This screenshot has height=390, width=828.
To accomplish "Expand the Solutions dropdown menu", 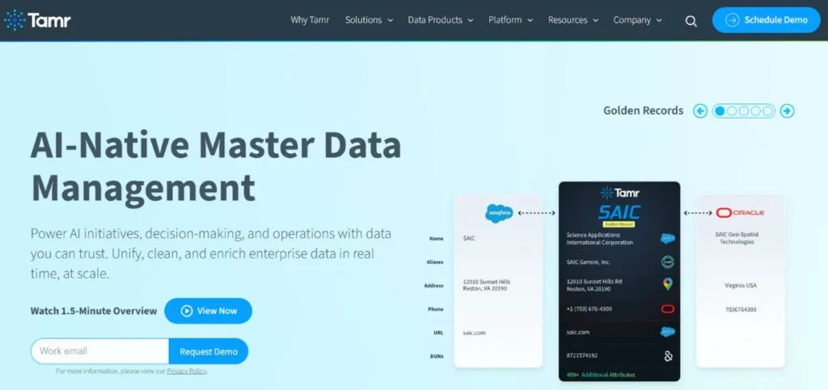I will point(369,20).
